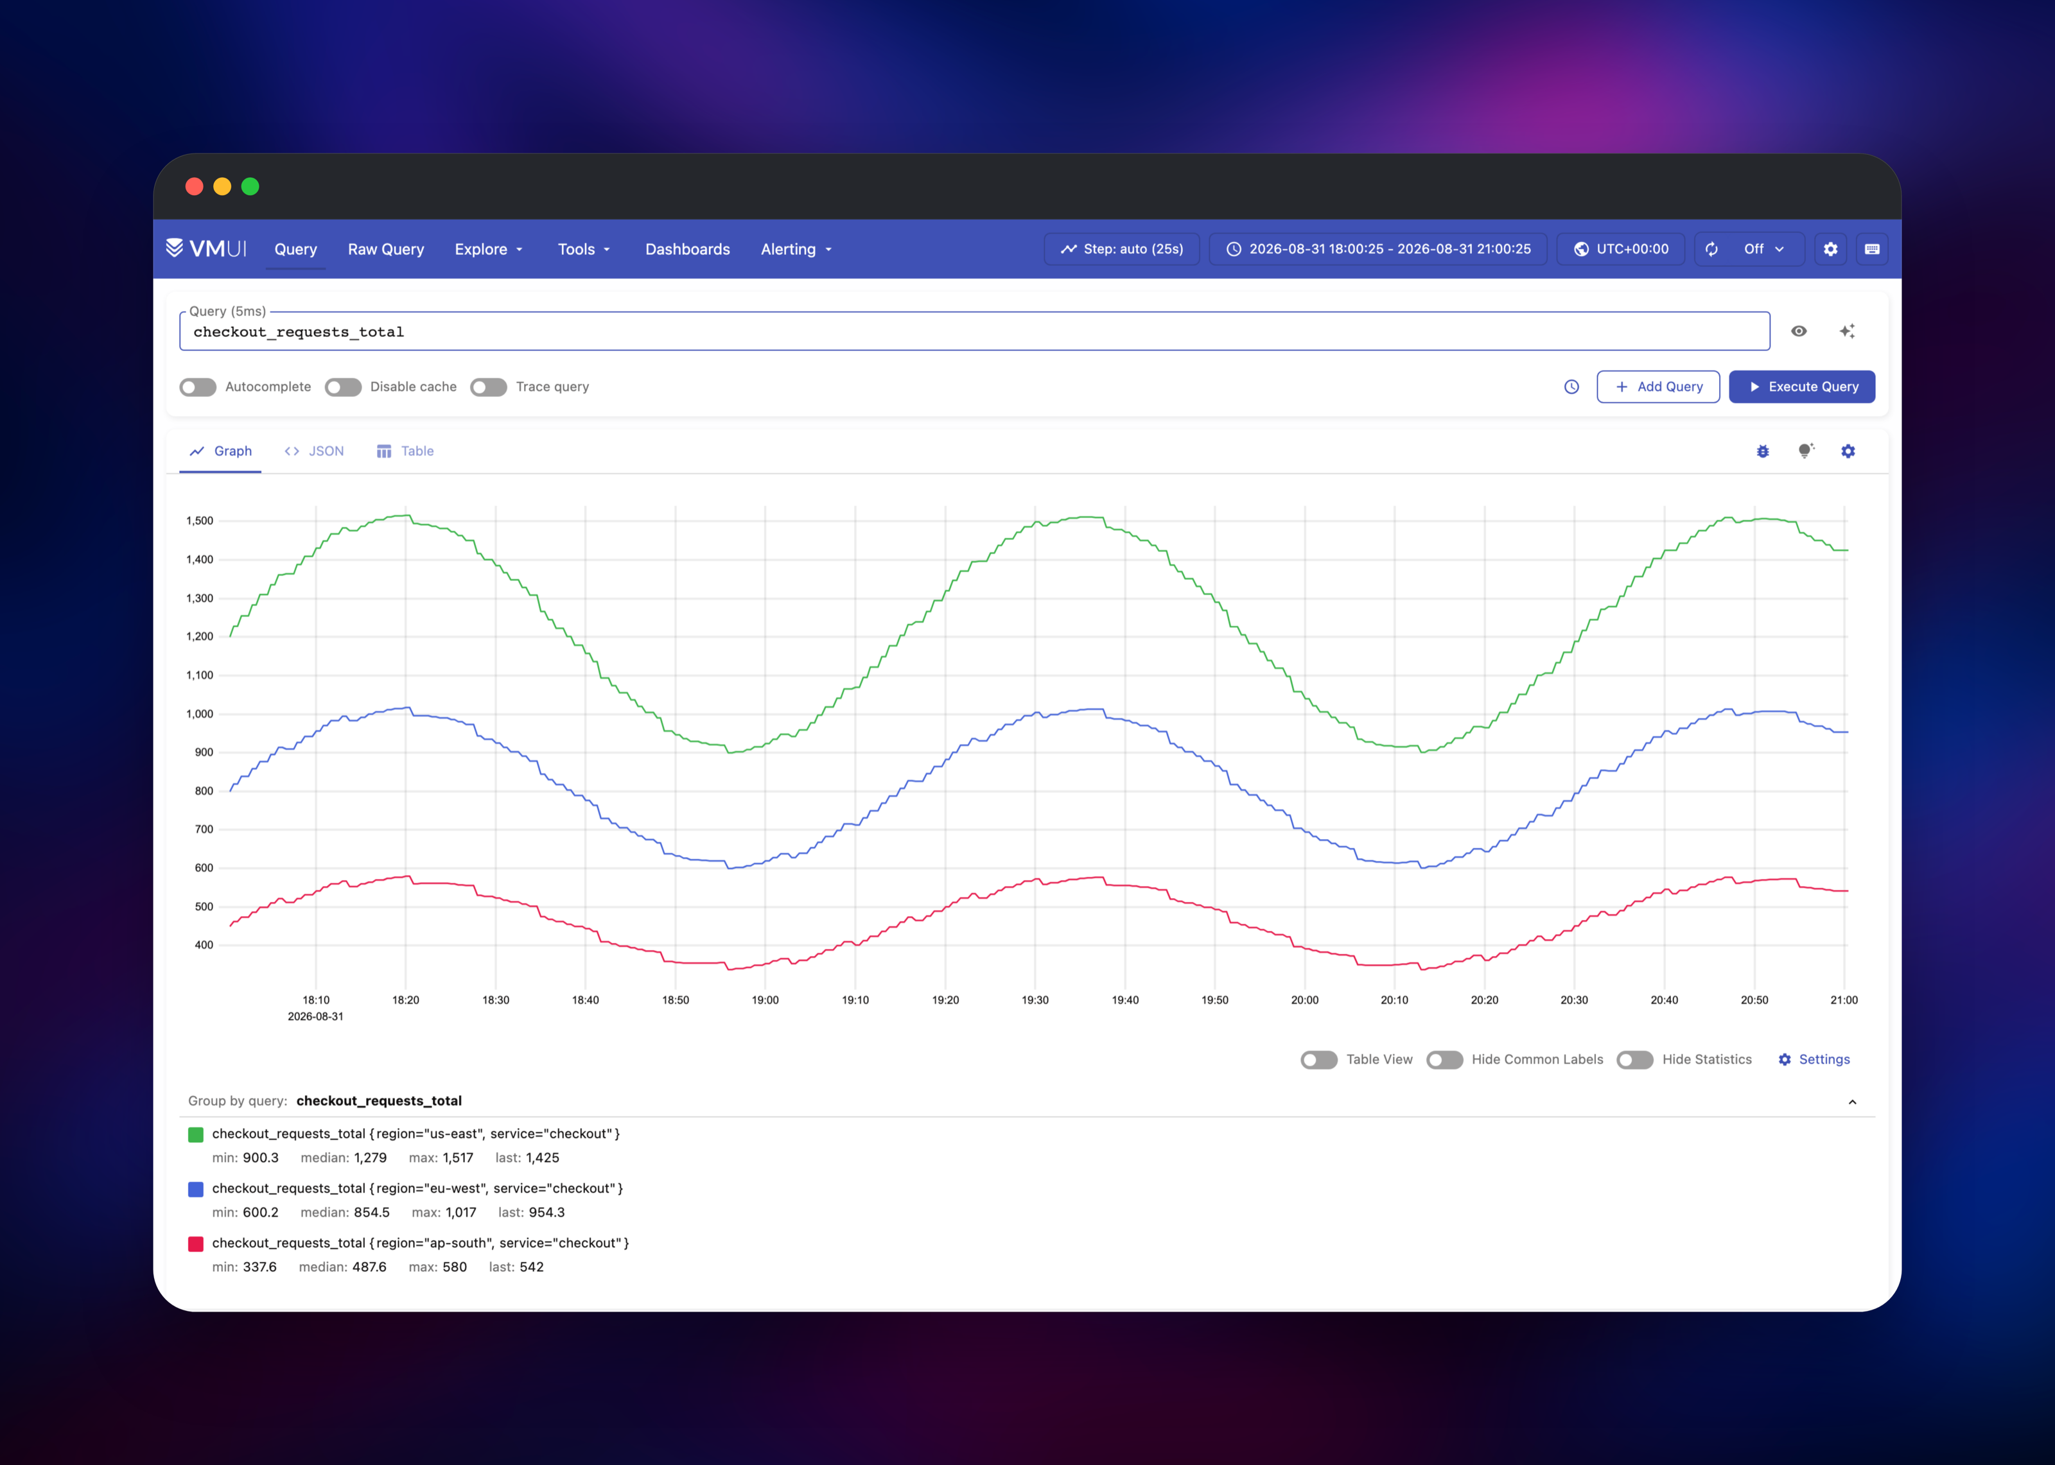
Task: Select the eu-west legend series label
Action: (417, 1189)
